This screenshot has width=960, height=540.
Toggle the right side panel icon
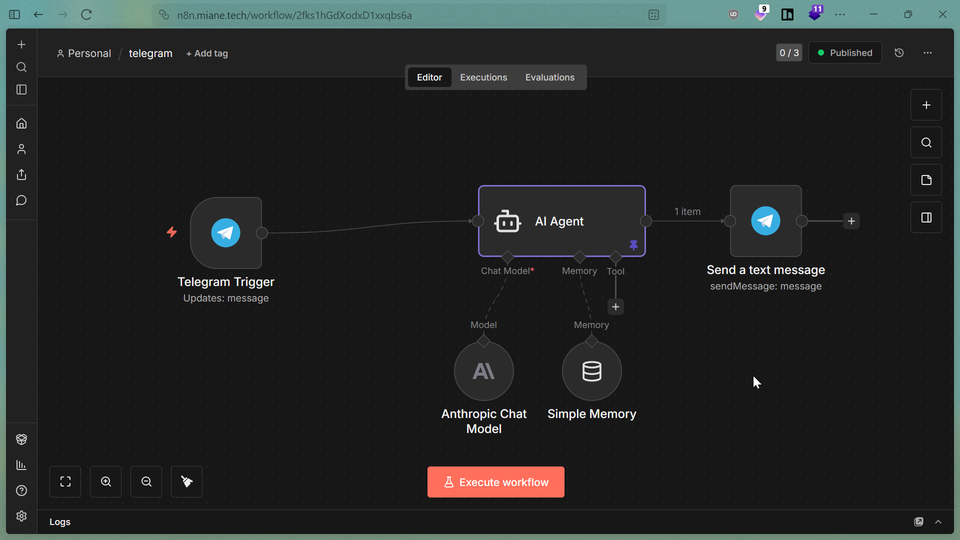tap(926, 217)
